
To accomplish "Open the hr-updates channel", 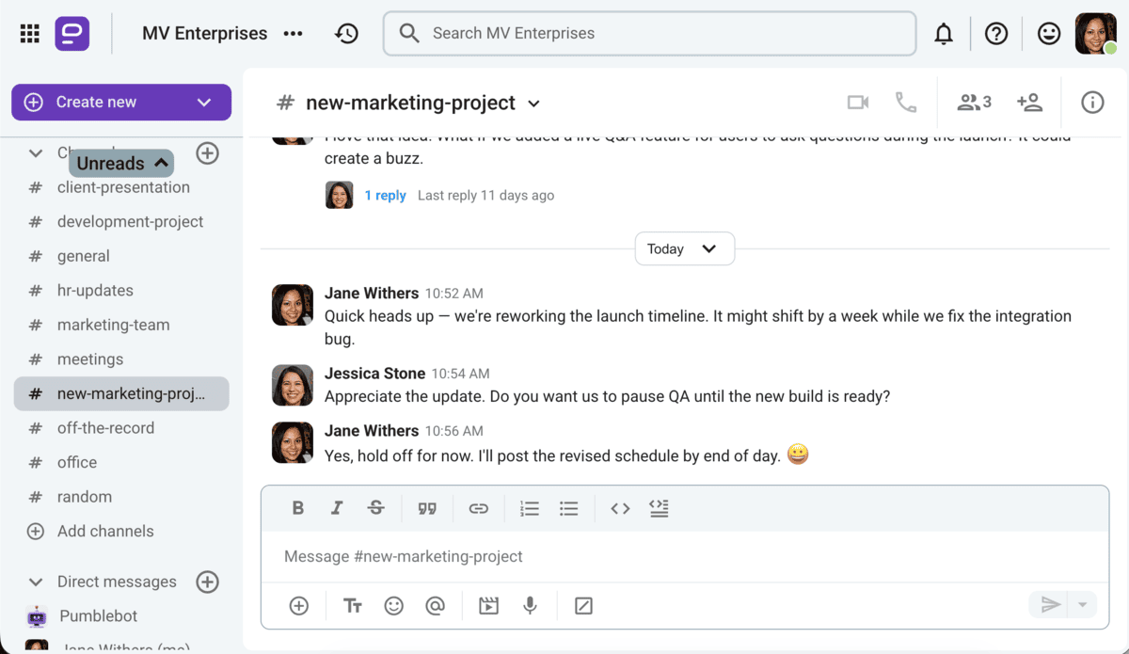I will 95,290.
